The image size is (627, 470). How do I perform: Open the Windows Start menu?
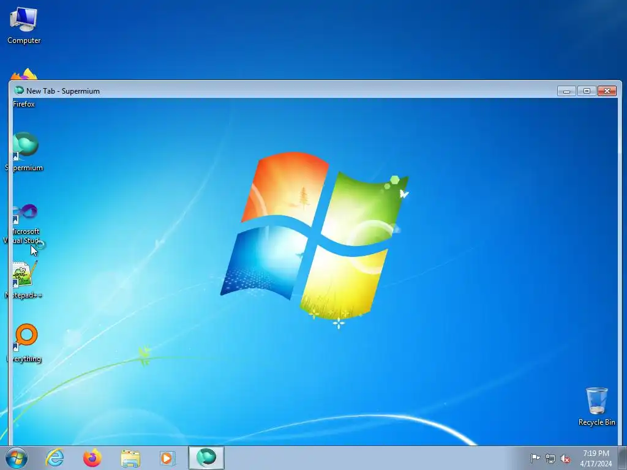click(17, 458)
